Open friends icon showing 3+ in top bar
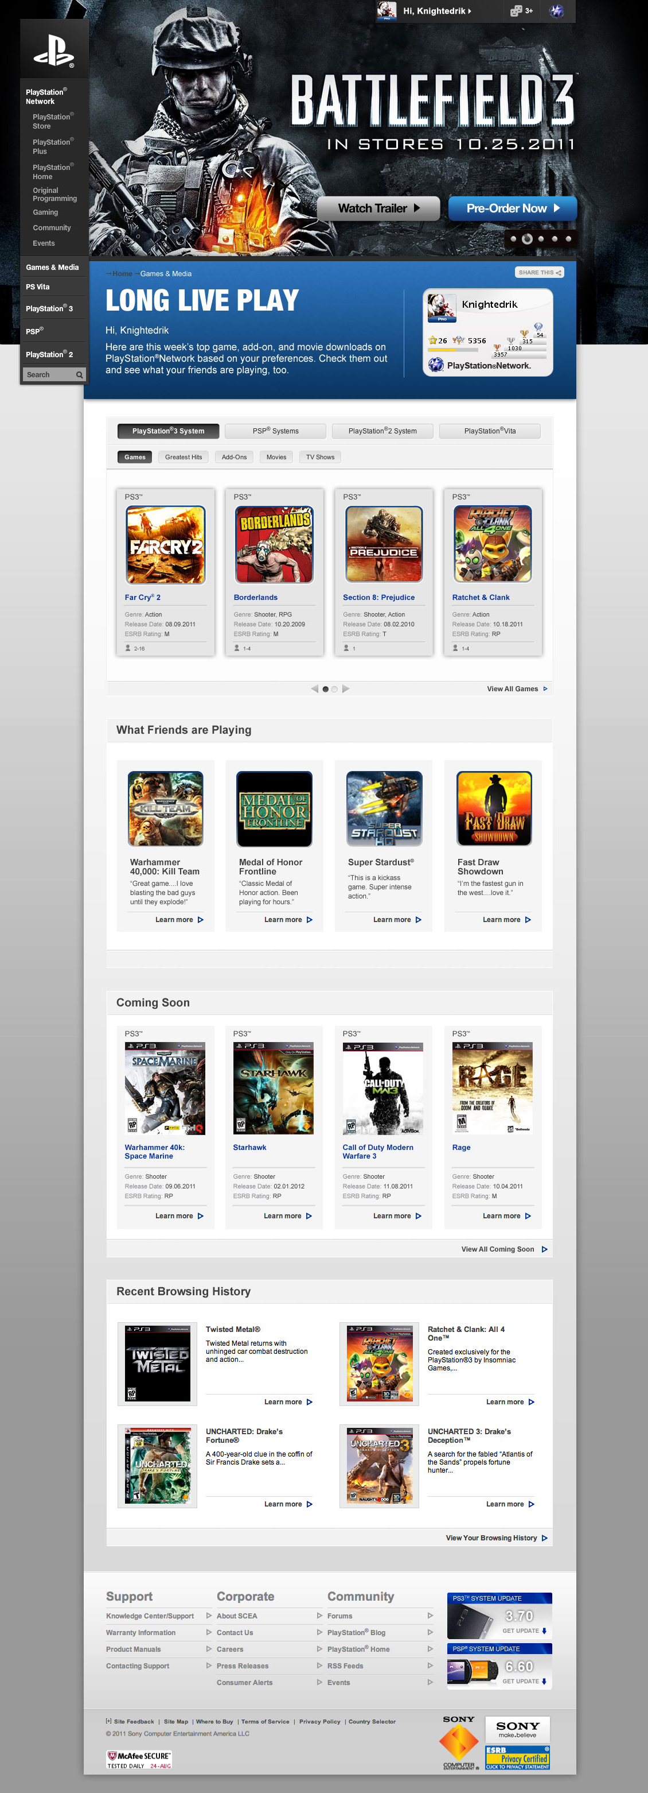The height and width of the screenshot is (1793, 648). [521, 10]
